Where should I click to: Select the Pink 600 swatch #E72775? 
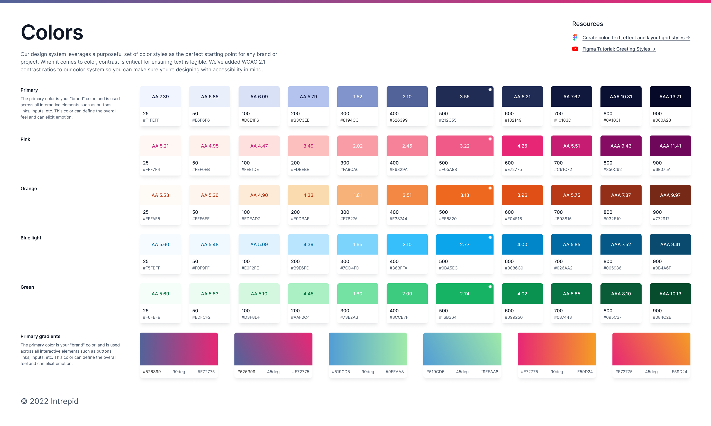(x=522, y=146)
